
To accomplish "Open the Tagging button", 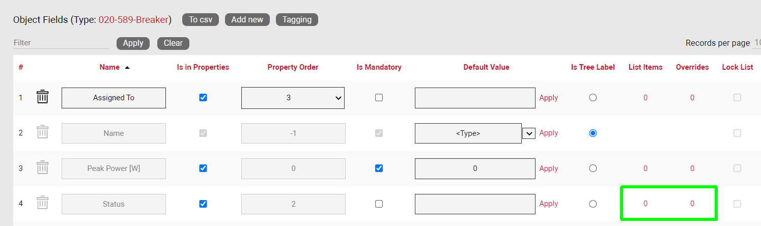I will (x=297, y=19).
